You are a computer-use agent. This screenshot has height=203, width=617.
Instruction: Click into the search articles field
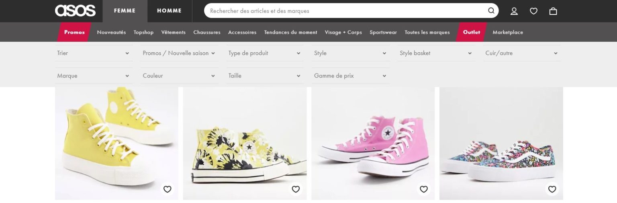[x=345, y=11]
